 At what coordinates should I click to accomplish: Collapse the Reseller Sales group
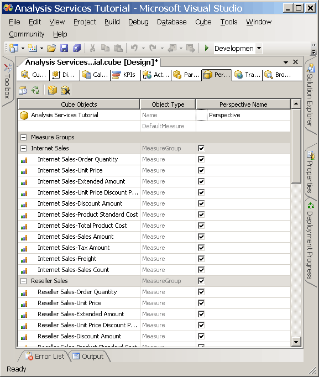[24, 281]
